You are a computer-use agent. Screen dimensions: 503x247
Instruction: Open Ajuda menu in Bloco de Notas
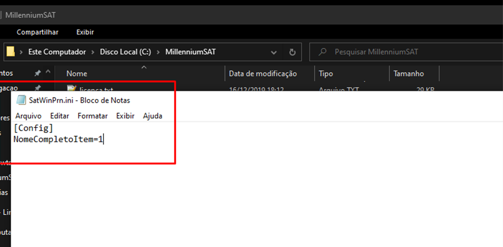coord(153,116)
